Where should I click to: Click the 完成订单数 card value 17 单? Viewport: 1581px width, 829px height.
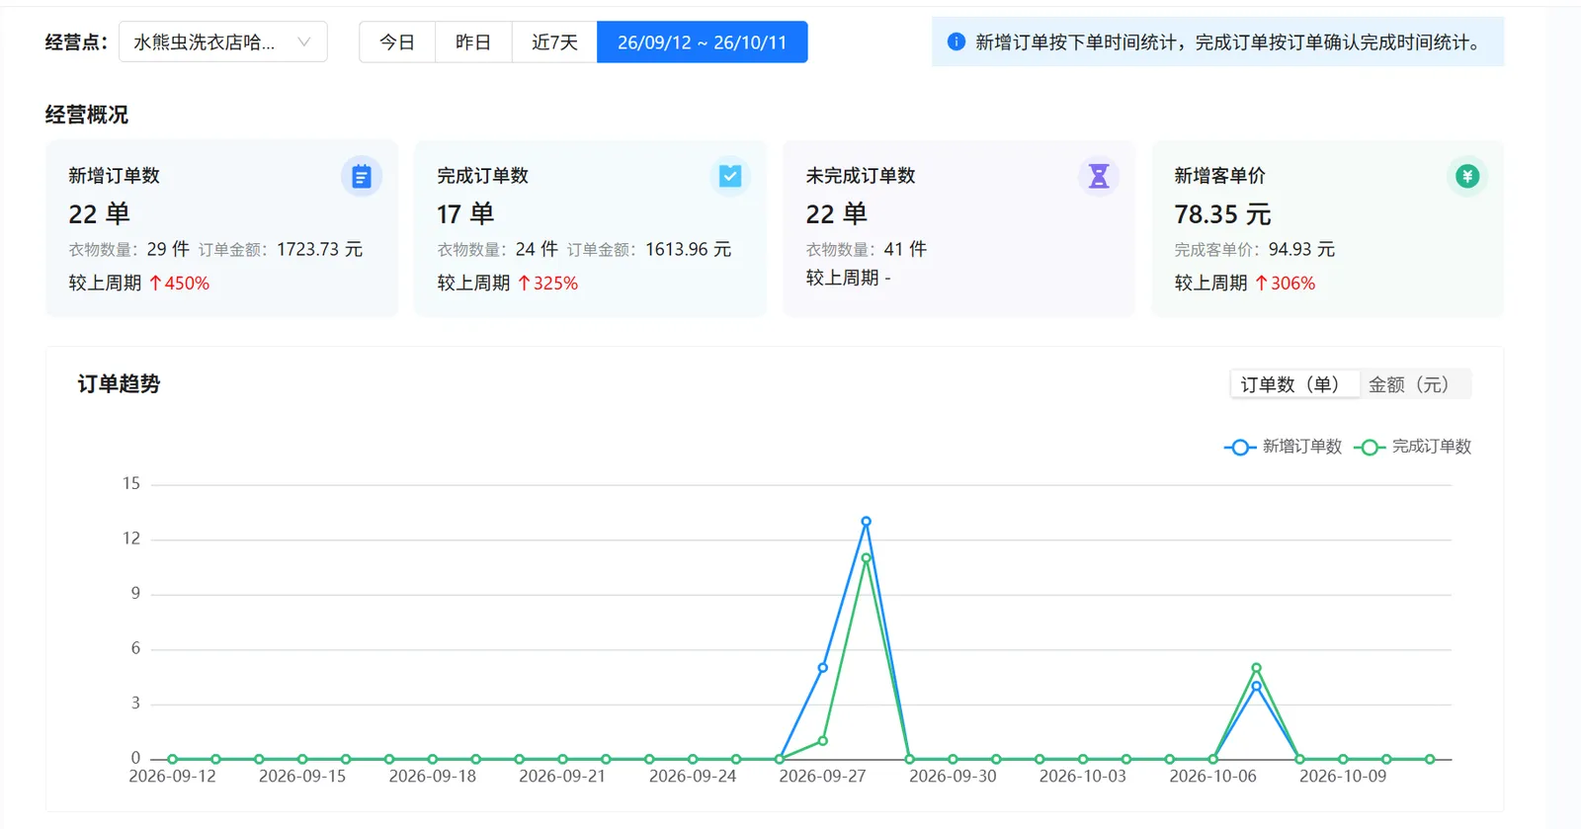(x=465, y=214)
